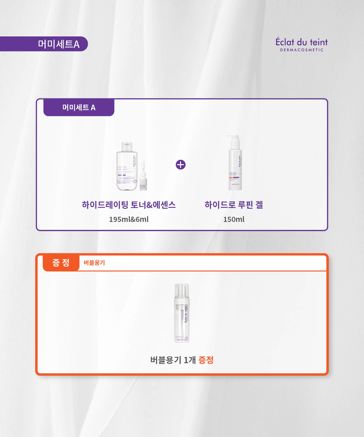Select the small essence ampoule image

[143, 176]
